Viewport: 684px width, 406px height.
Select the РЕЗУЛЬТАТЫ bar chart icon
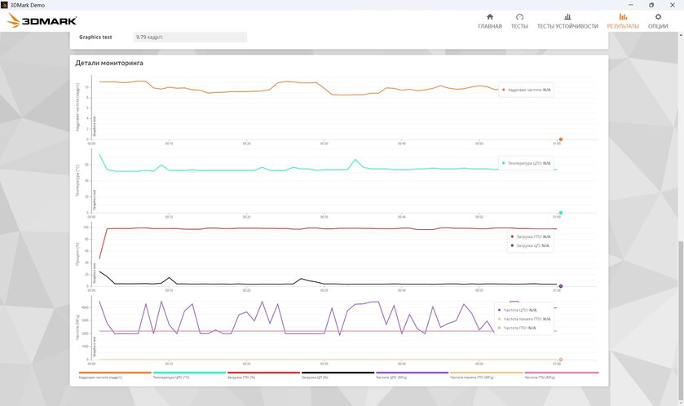click(x=623, y=17)
